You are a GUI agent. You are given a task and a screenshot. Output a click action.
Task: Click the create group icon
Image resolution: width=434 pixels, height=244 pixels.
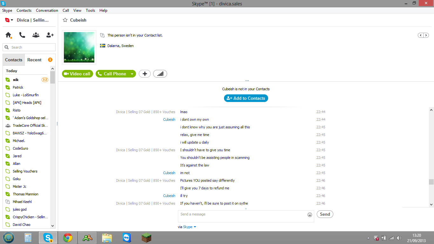point(36,35)
